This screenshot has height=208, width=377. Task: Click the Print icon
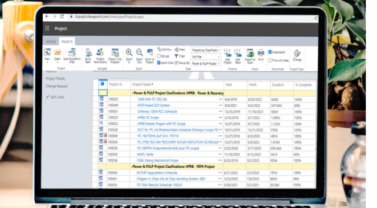pos(261,53)
